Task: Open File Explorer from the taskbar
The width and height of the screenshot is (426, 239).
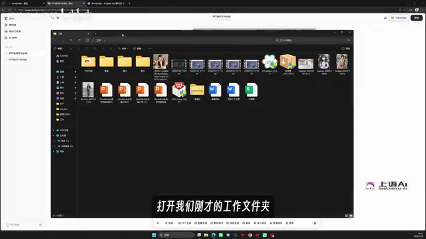Action: pos(206,235)
